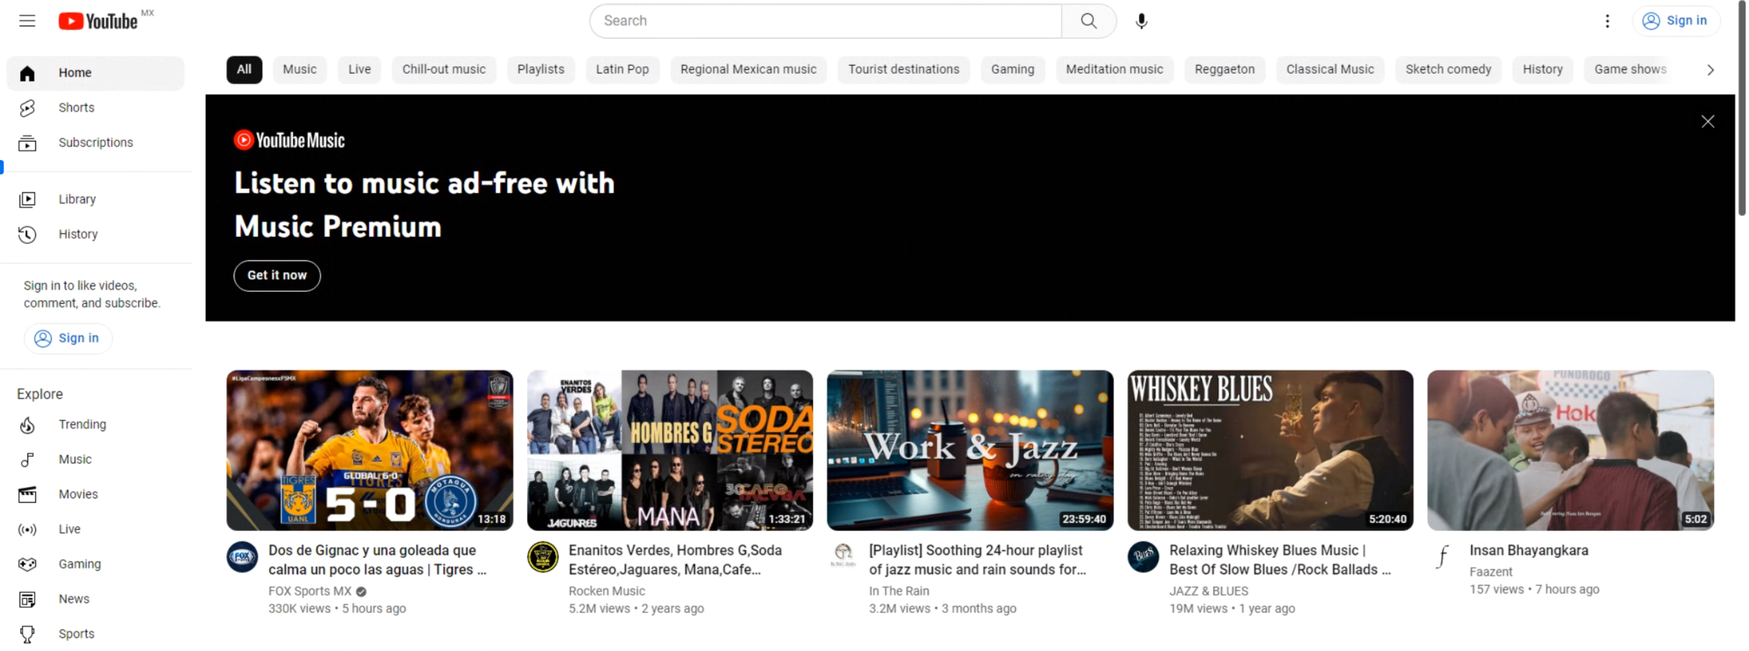Open Movies under Explore
Image resolution: width=1749 pixels, height=651 pixels.
click(x=95, y=494)
